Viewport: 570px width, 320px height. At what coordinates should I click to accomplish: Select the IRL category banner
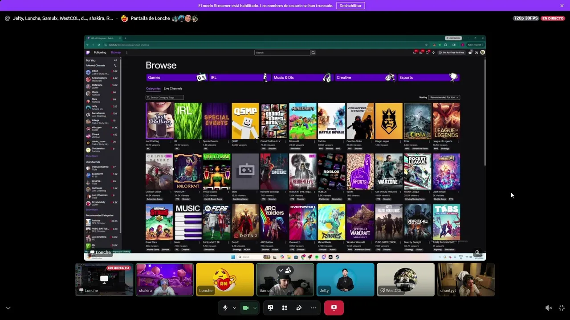(240, 77)
